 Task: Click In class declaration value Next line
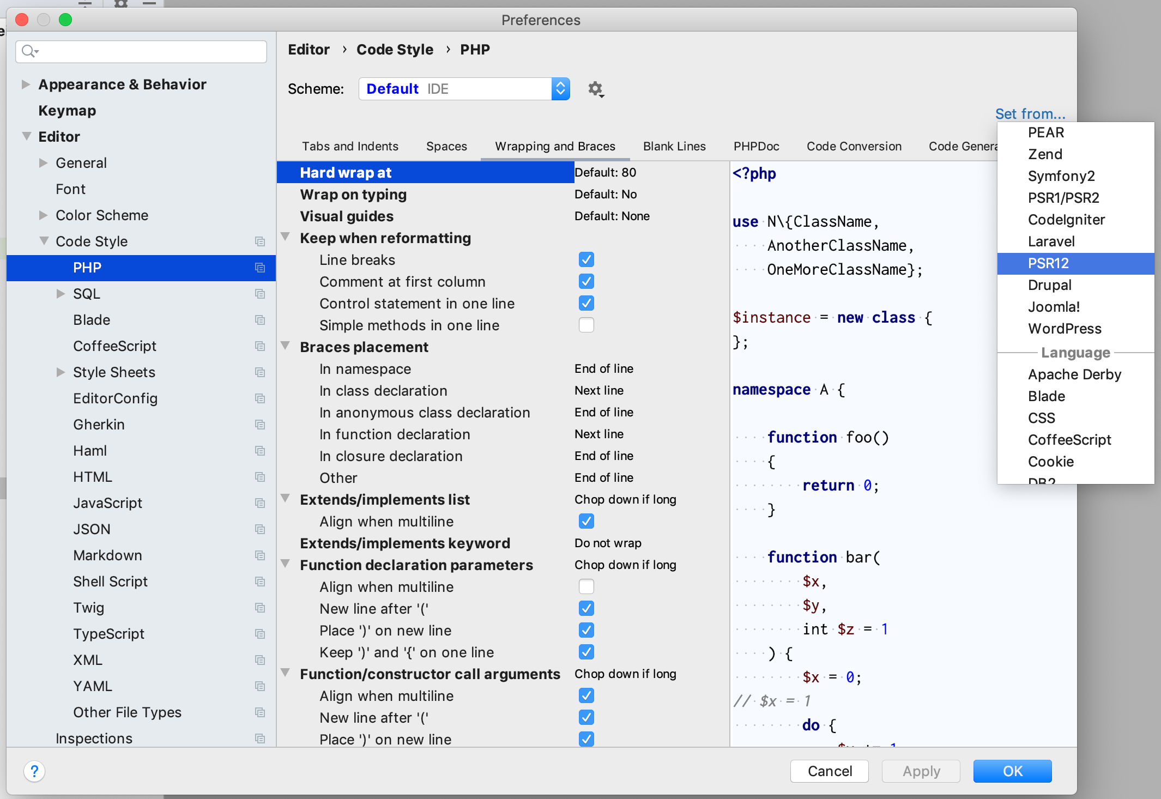click(x=598, y=390)
